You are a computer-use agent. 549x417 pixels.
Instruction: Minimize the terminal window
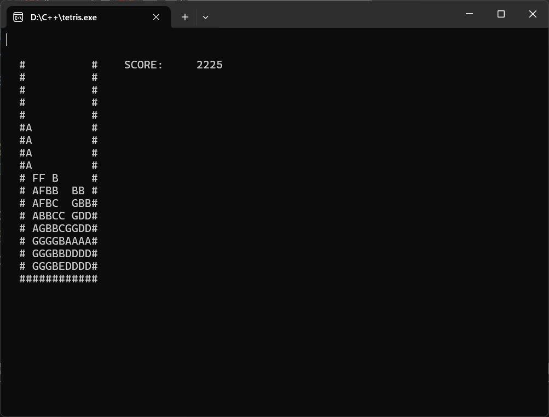click(469, 14)
